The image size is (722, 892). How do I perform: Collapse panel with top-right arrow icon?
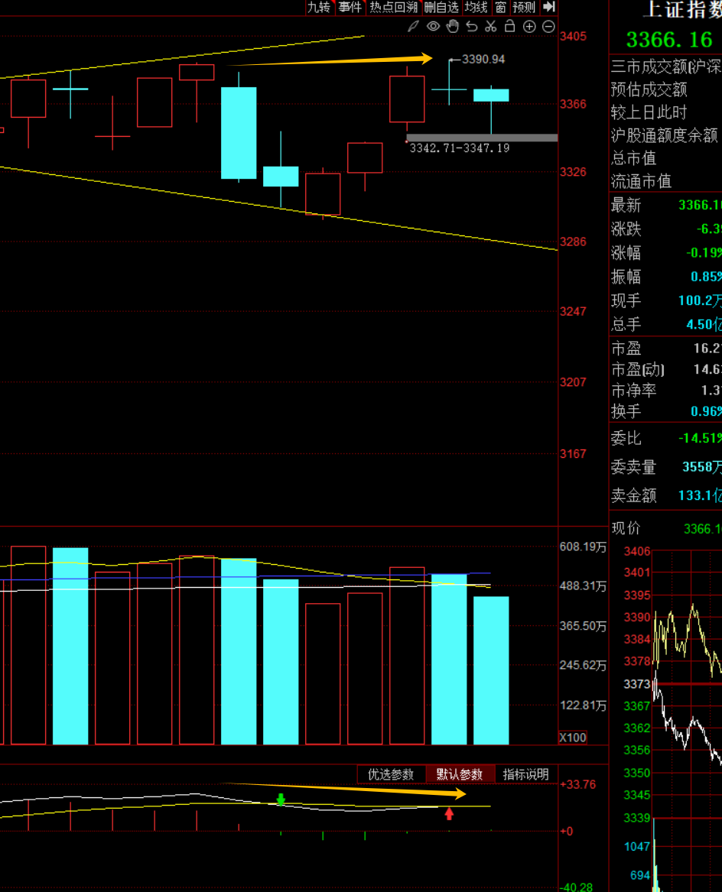coord(548,7)
